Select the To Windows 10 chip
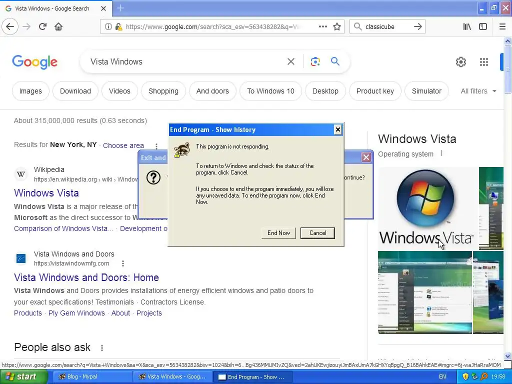The image size is (512, 384). [270, 91]
